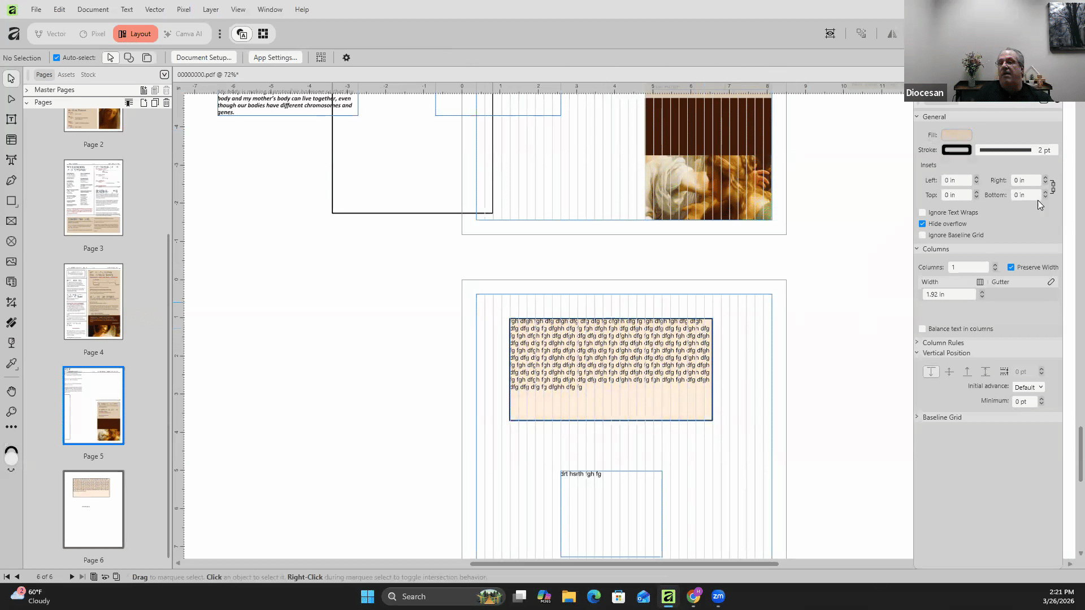
Task: Select the Rectangle shape tool
Action: pyautogui.click(x=11, y=201)
